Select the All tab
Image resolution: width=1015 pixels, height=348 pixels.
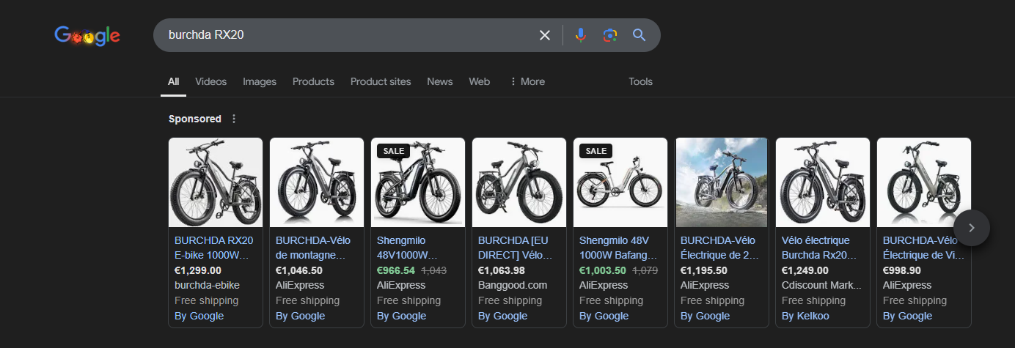pyautogui.click(x=173, y=81)
